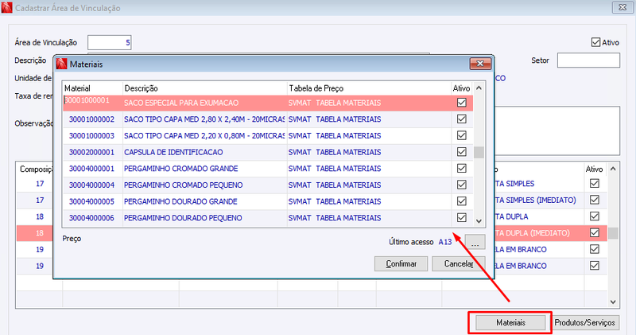Toggle Ativo for PERGAMINHO DOURADO PEQUENO
This screenshot has width=636, height=335.
[462, 218]
